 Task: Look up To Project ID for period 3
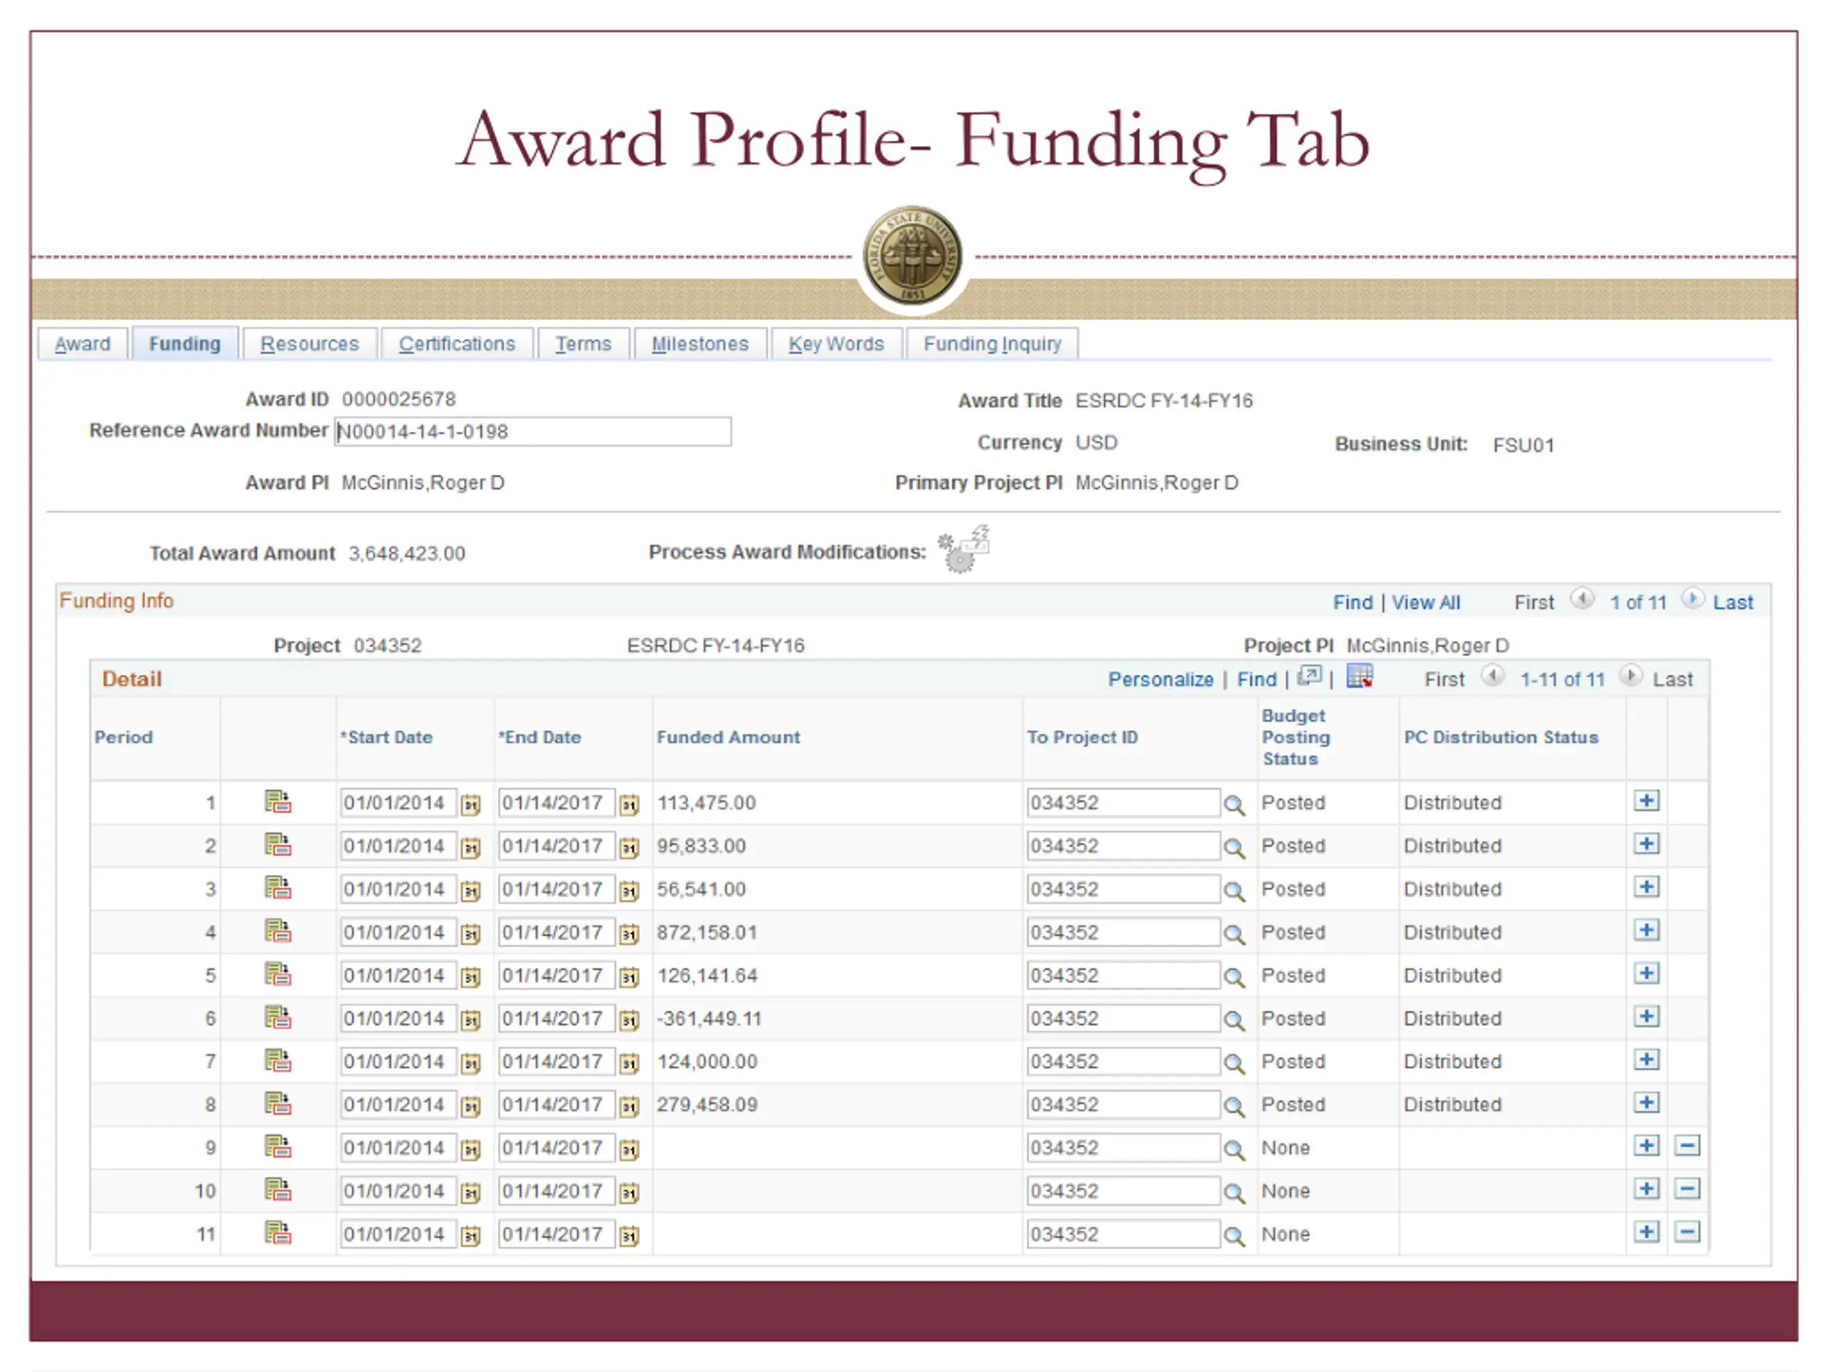(x=1234, y=890)
